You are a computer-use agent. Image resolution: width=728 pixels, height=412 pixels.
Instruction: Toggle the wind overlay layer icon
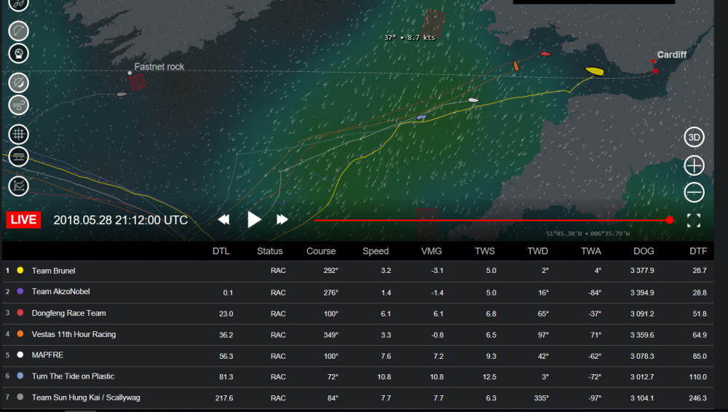pos(19,105)
